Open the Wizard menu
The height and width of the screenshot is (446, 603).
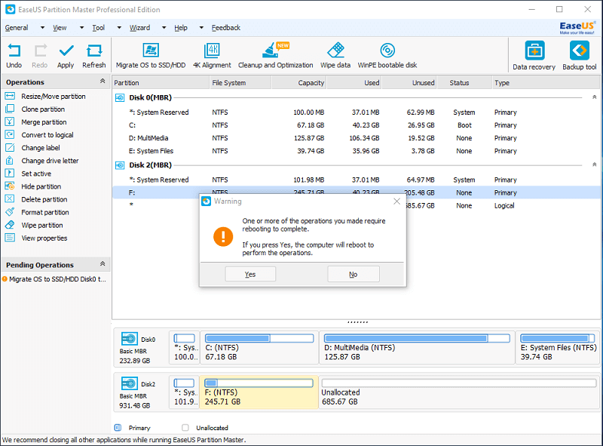[139, 28]
